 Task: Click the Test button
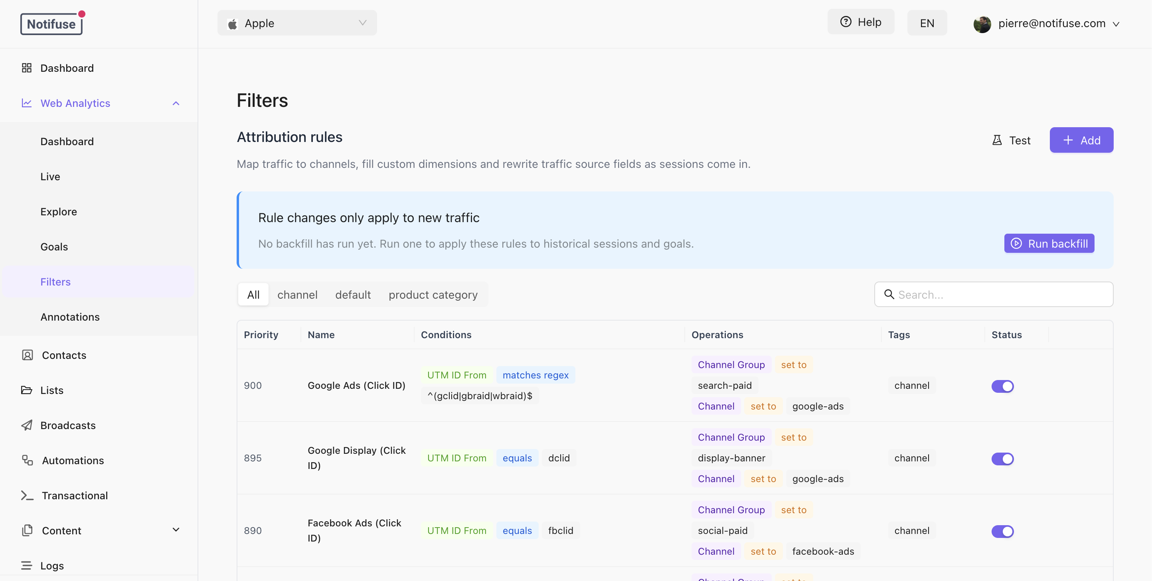(1011, 140)
